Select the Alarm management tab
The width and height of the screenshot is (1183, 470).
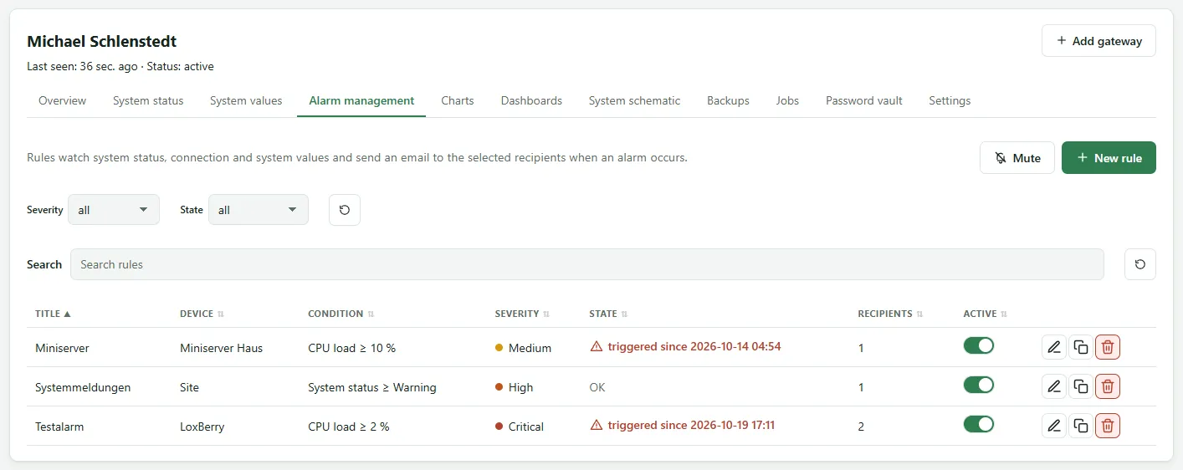tap(361, 100)
